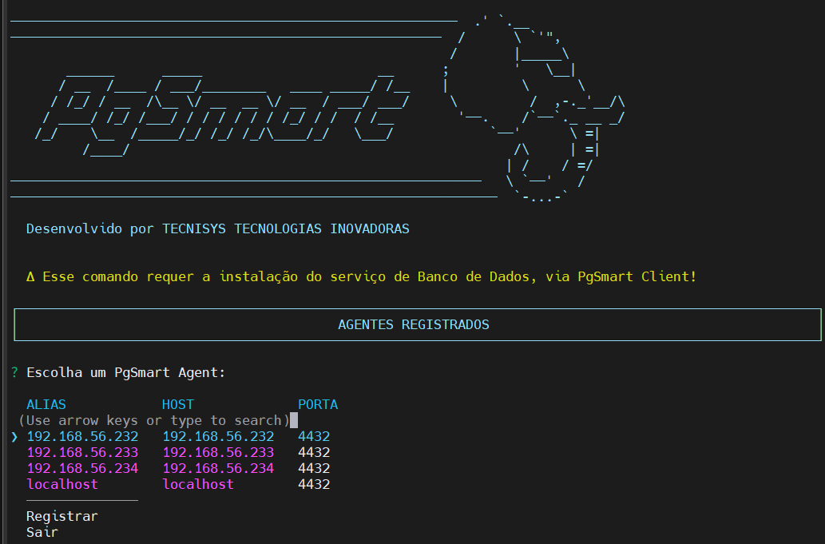
Task: Click the PgSmart ASCII logo
Action: tap(223, 114)
